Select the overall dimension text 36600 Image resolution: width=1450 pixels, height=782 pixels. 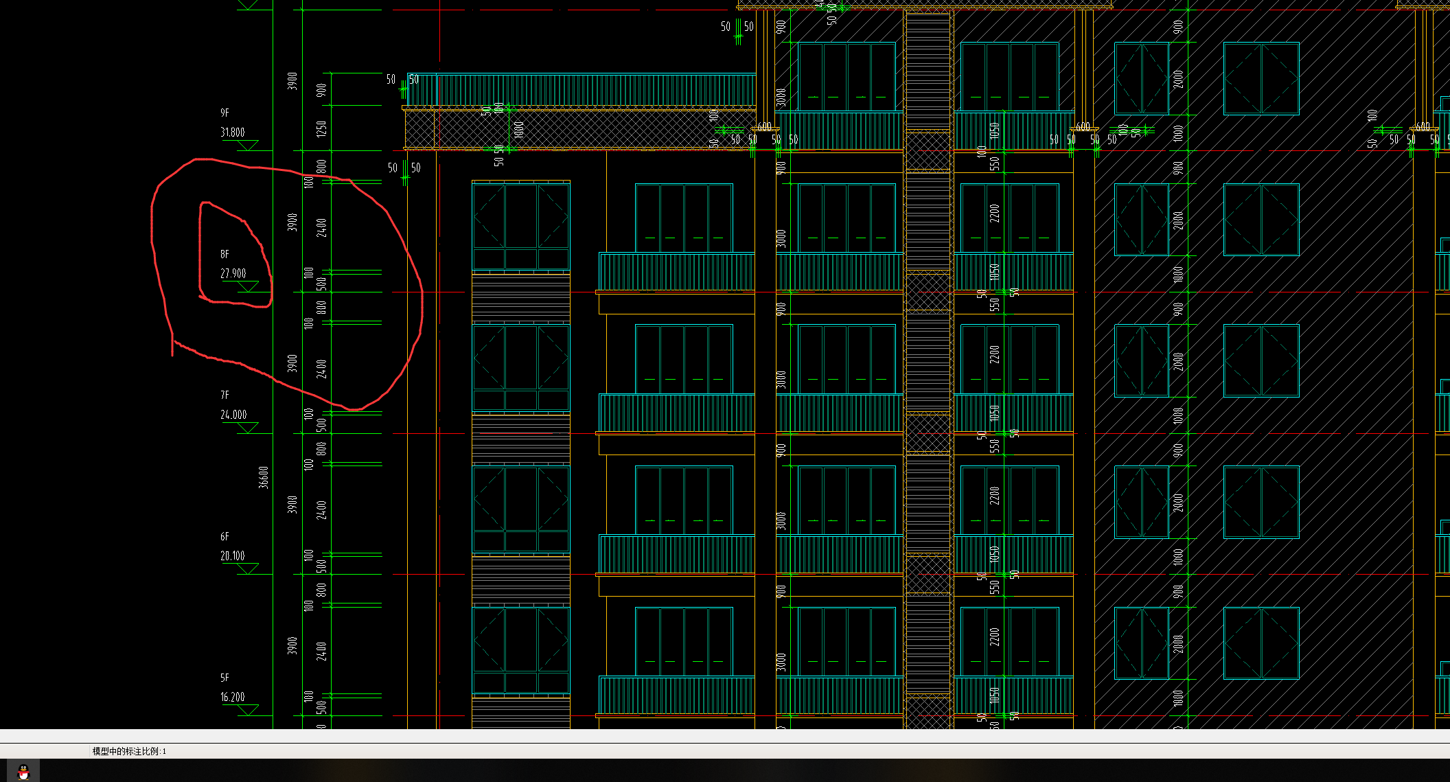click(x=264, y=477)
